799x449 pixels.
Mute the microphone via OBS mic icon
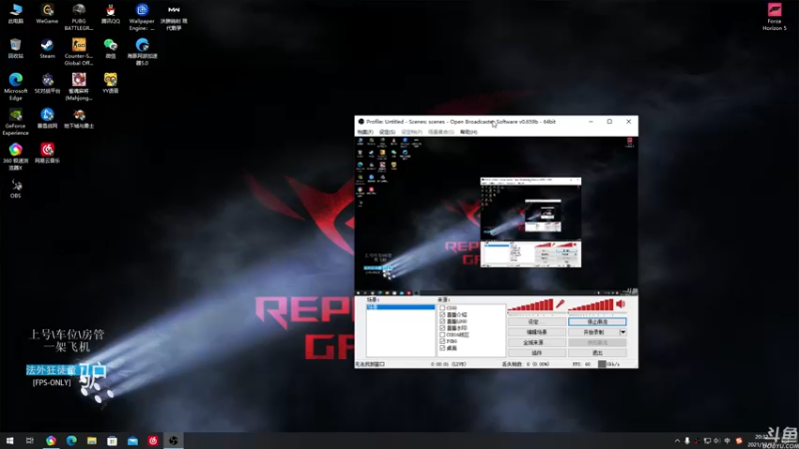tap(560, 304)
